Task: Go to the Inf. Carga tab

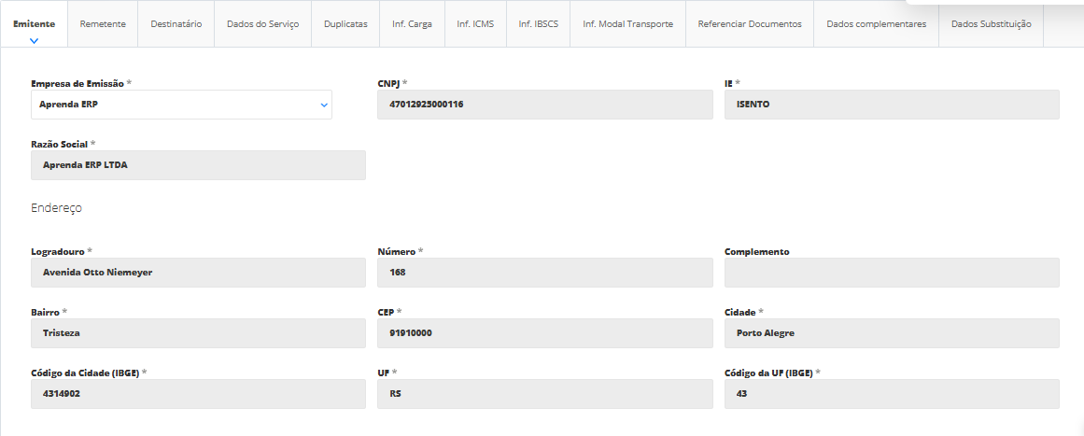Action: [x=412, y=24]
